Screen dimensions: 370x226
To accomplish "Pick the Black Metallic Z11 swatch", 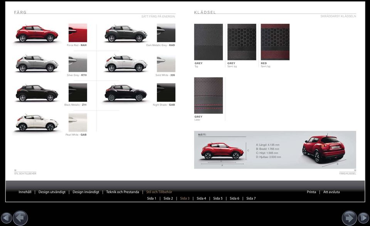I will click(78, 93).
